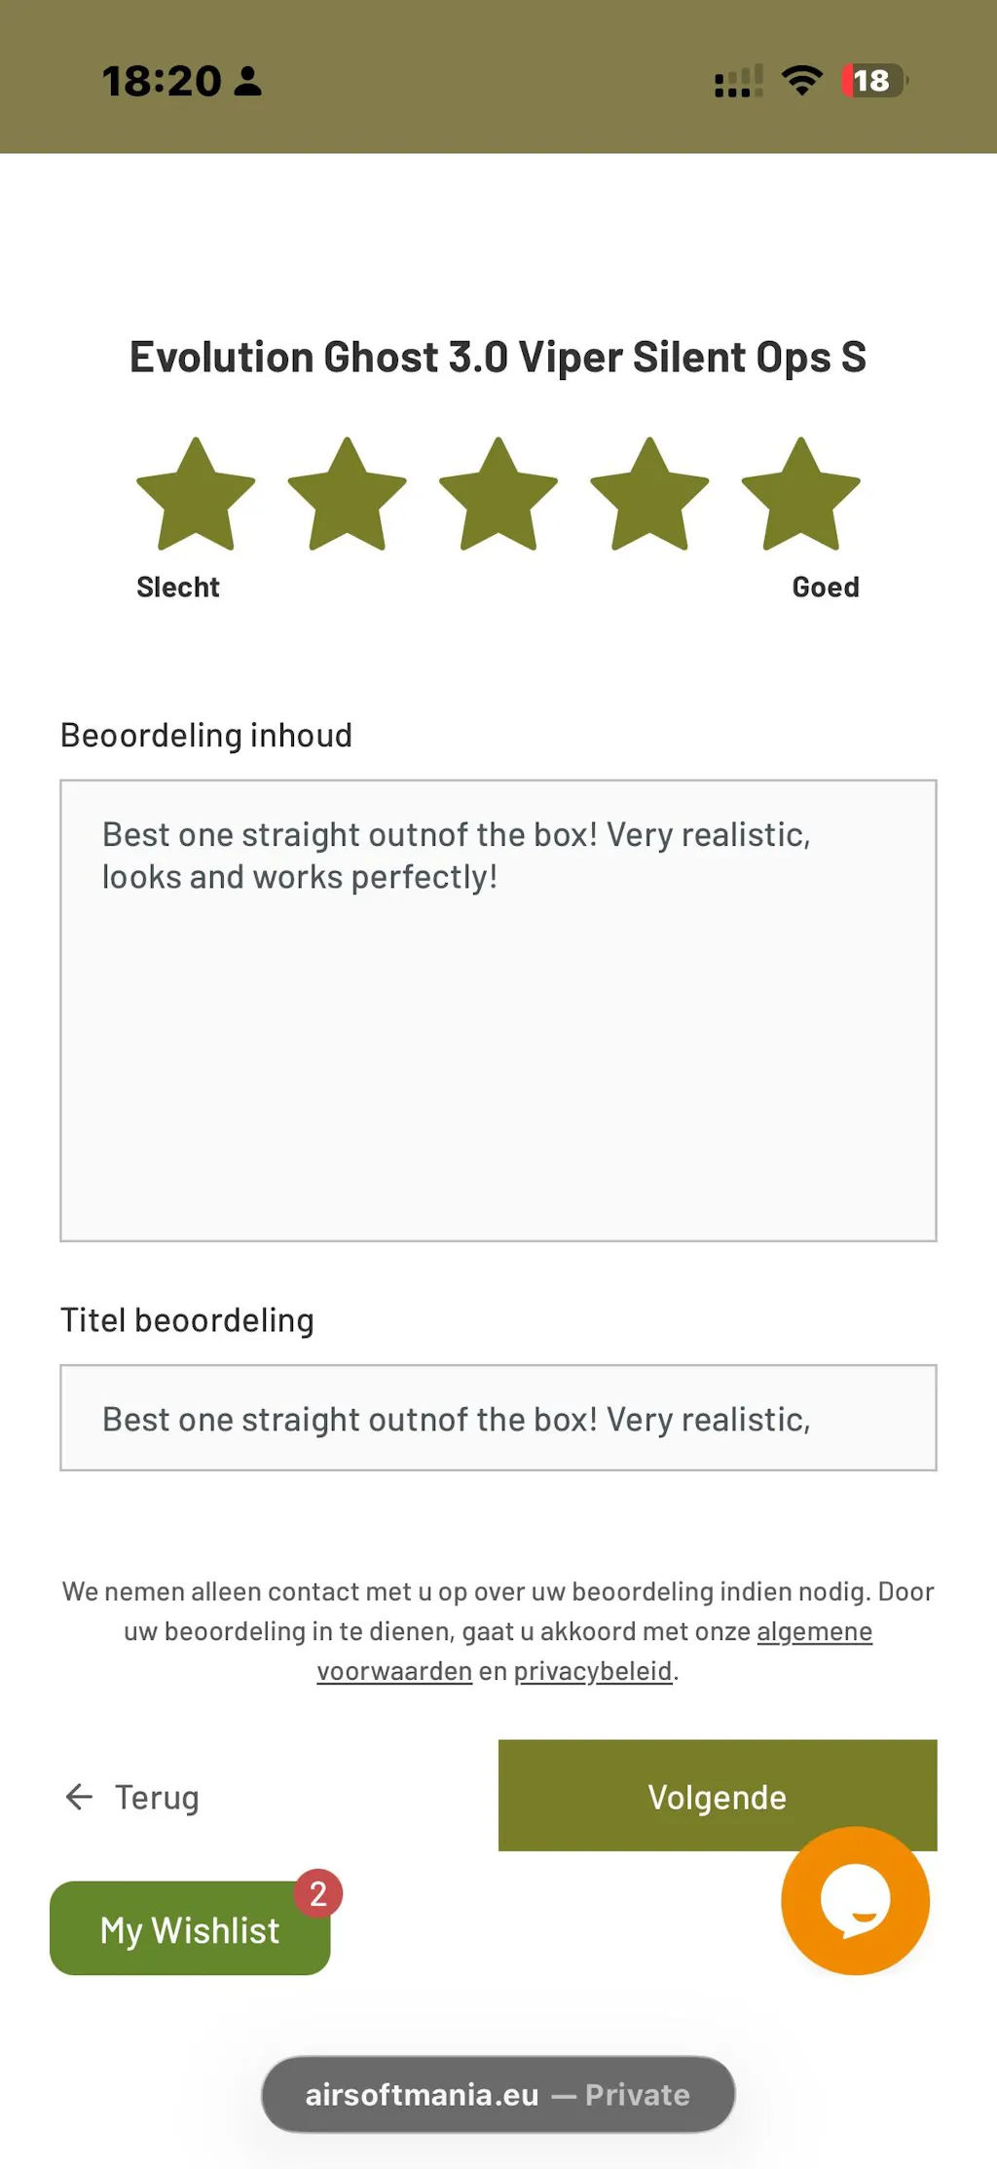Give five stars for Goed

(800, 495)
